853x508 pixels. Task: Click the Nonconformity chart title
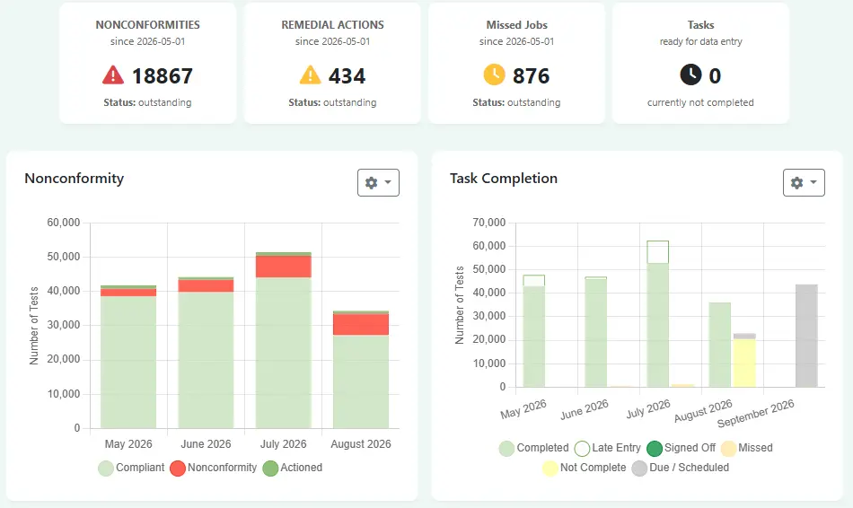(x=75, y=179)
